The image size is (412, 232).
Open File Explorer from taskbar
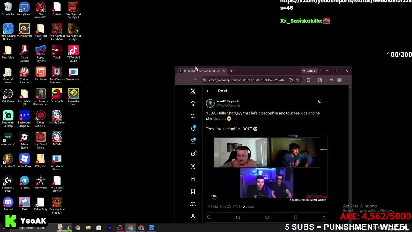point(88,228)
